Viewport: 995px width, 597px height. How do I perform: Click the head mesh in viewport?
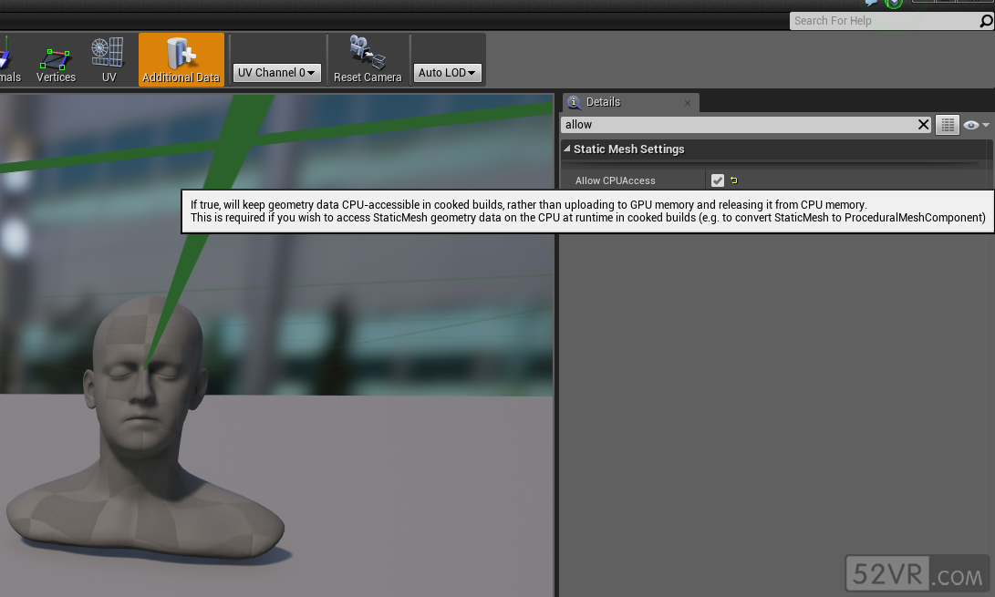coord(145,427)
